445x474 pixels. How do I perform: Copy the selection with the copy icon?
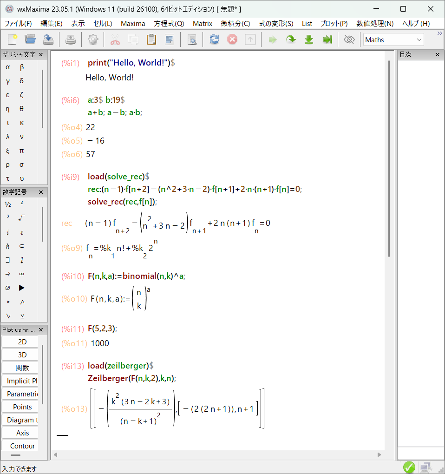133,39
